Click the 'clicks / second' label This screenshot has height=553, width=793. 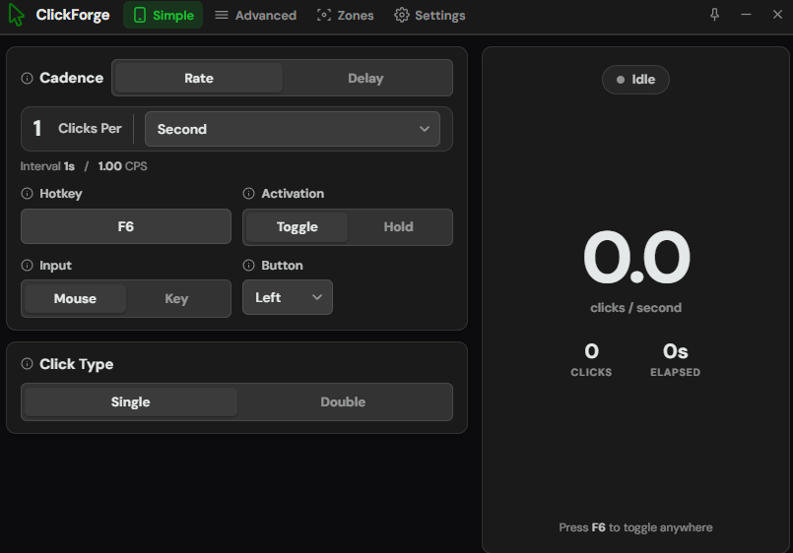[x=635, y=308]
